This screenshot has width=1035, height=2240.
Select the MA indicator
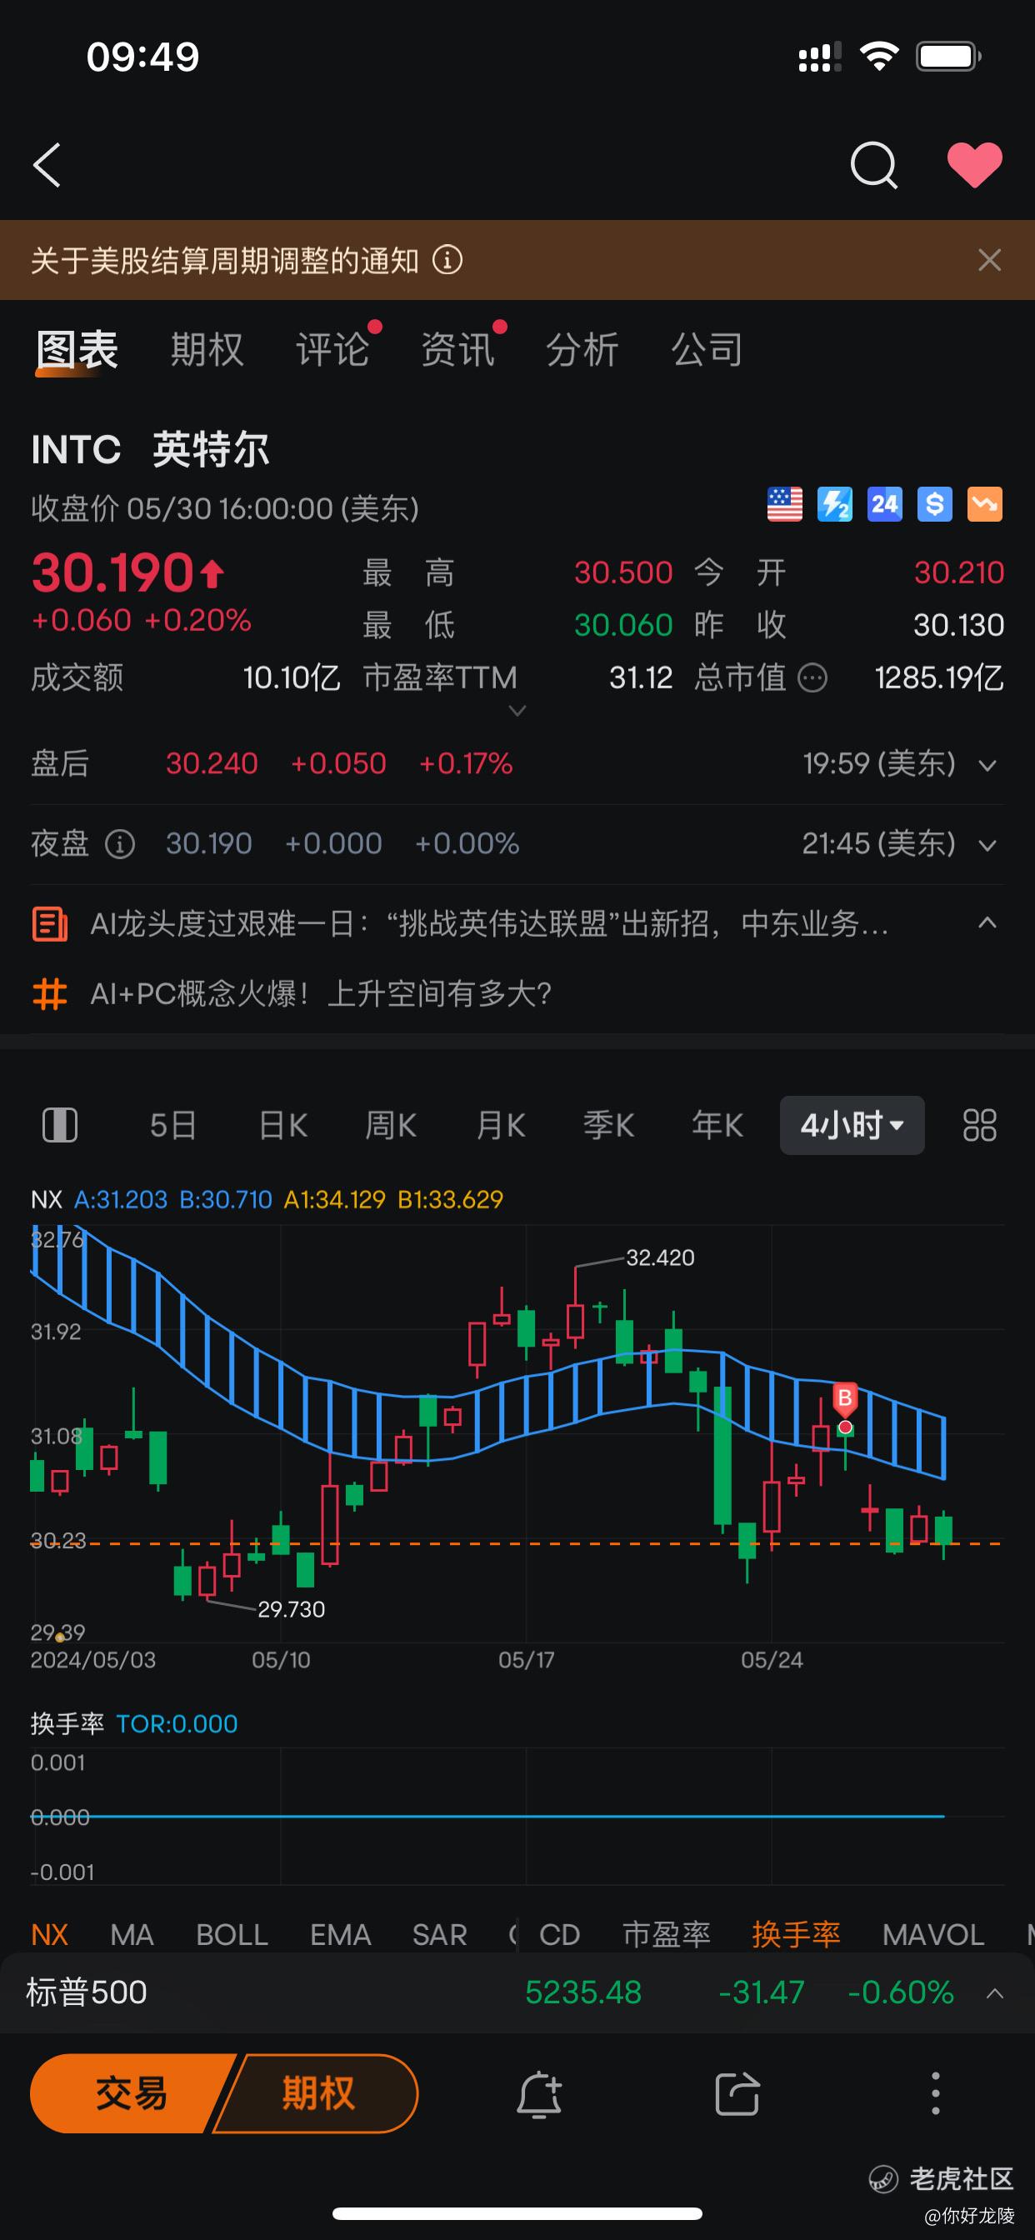[x=132, y=1935]
